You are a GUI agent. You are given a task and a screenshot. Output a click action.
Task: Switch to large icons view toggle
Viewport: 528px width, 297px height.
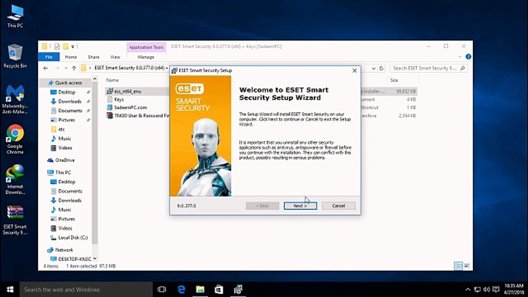point(467,266)
